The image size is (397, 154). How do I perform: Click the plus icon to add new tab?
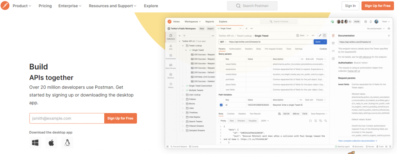(246, 29)
